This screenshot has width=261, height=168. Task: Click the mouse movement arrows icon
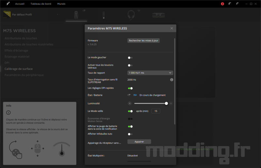pos(38,148)
